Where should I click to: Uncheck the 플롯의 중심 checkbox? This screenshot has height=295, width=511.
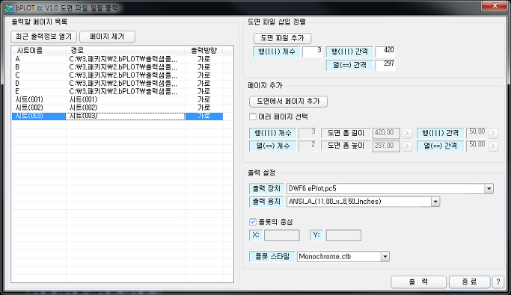point(253,222)
